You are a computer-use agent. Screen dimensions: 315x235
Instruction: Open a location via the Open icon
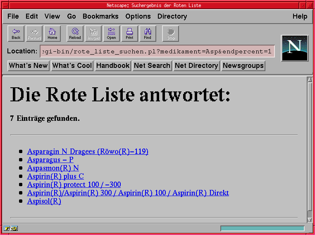[x=112, y=34]
